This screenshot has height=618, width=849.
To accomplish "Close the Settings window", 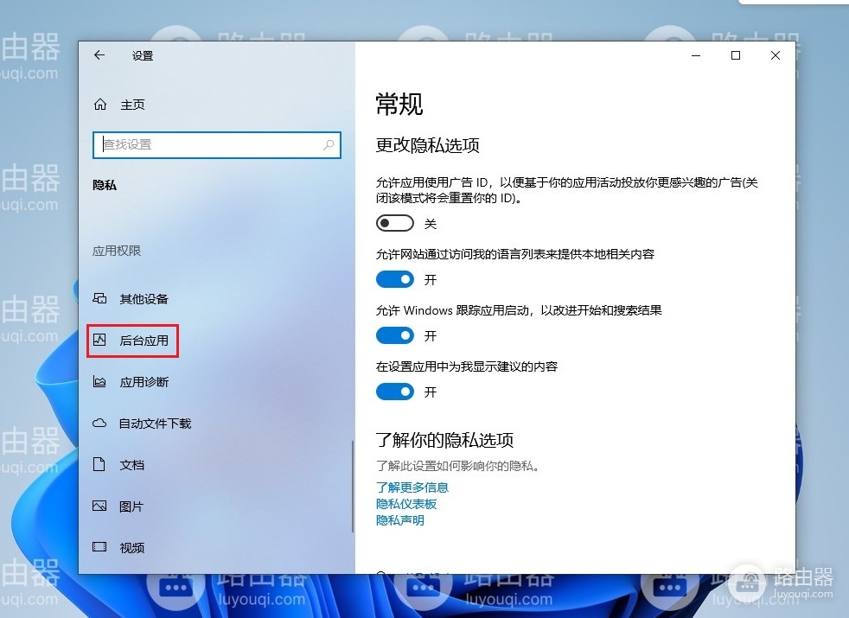I will [776, 55].
